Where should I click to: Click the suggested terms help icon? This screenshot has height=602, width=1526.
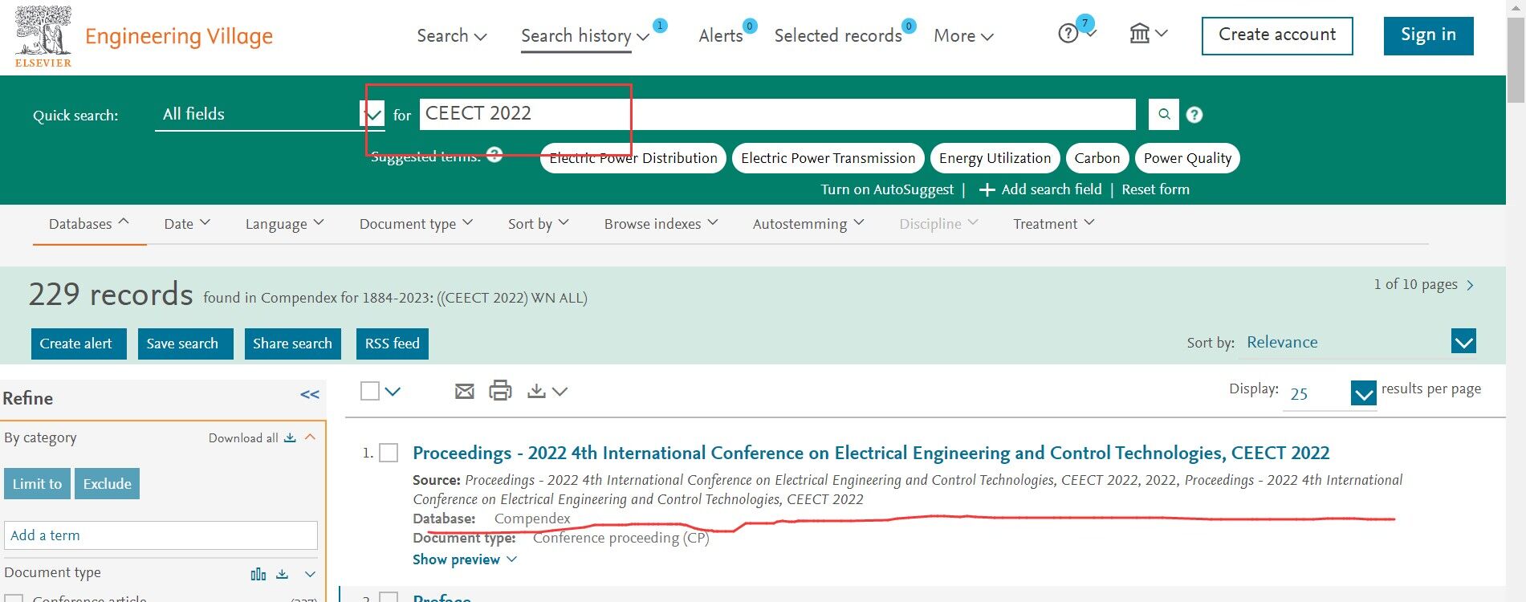494,154
